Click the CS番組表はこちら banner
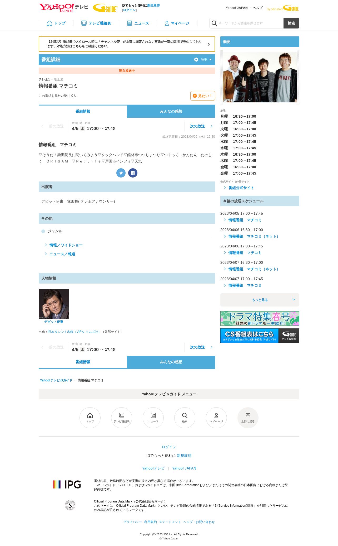Image resolution: width=338 pixels, height=546 pixels. [260, 336]
